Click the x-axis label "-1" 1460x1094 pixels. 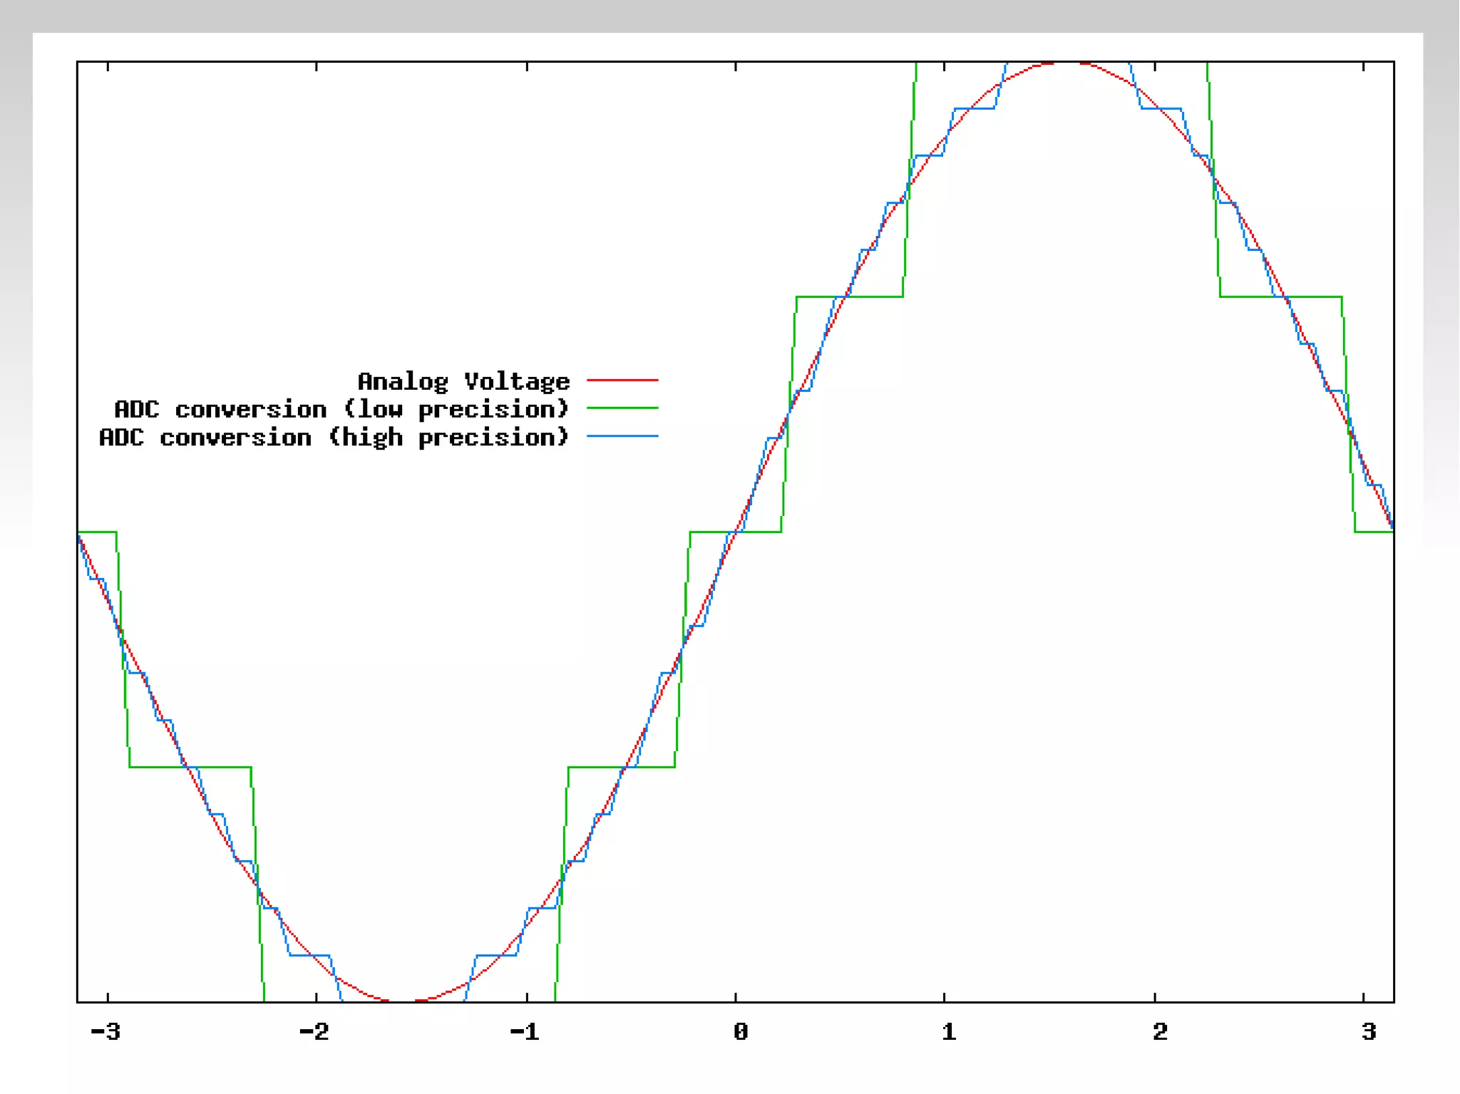(x=525, y=1031)
